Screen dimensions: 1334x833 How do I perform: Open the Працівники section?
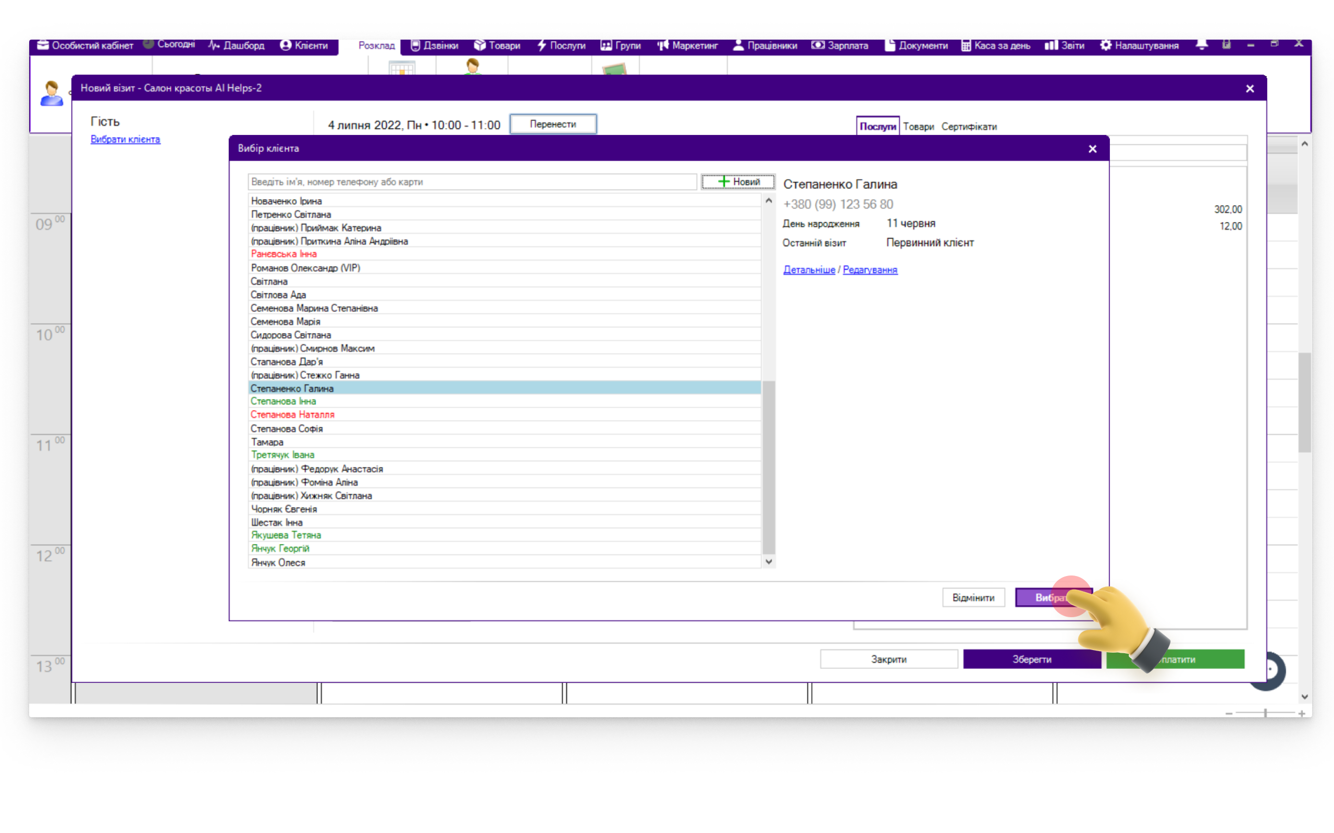pyautogui.click(x=765, y=46)
